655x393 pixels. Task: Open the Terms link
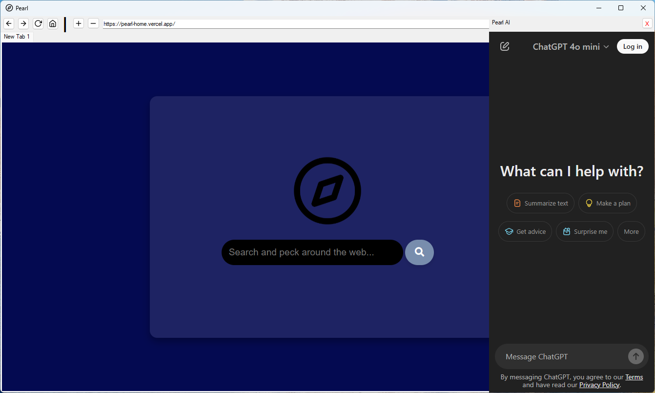[x=634, y=376]
